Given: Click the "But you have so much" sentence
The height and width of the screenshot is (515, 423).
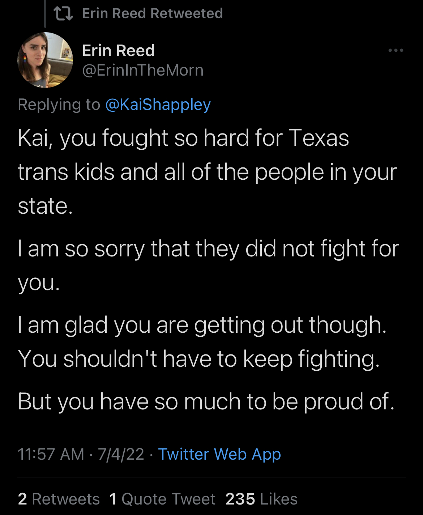Looking at the screenshot, I should [x=206, y=401].
